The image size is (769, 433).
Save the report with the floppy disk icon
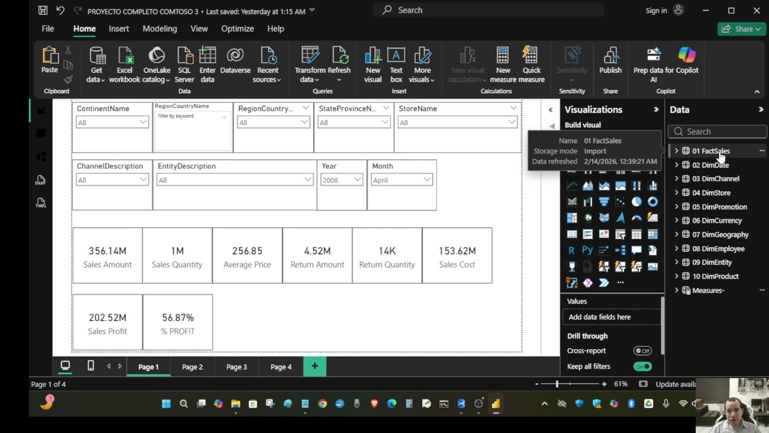43,10
